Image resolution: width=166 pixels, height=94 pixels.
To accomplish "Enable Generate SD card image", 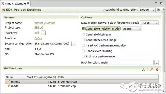I will tap(83, 40).
